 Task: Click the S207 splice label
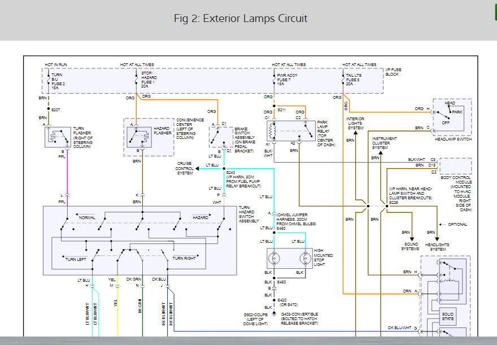[x=55, y=110]
